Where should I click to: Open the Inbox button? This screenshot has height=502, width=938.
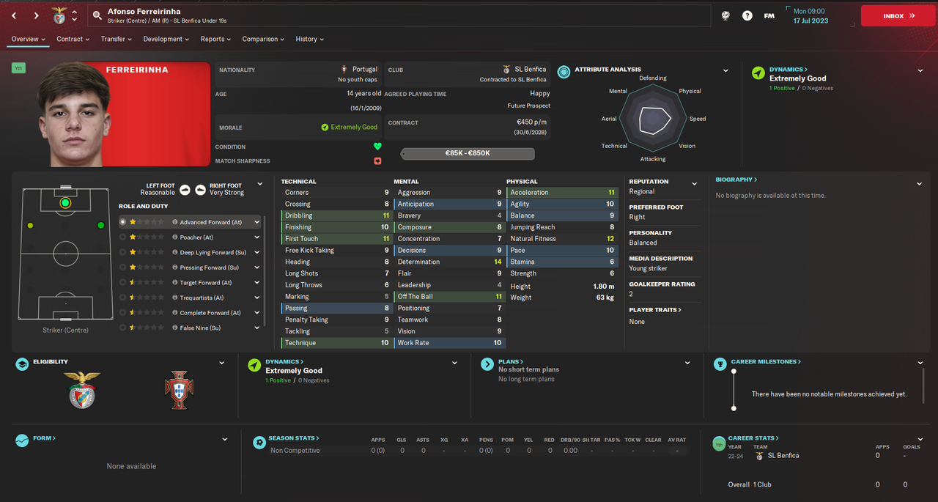click(x=898, y=15)
